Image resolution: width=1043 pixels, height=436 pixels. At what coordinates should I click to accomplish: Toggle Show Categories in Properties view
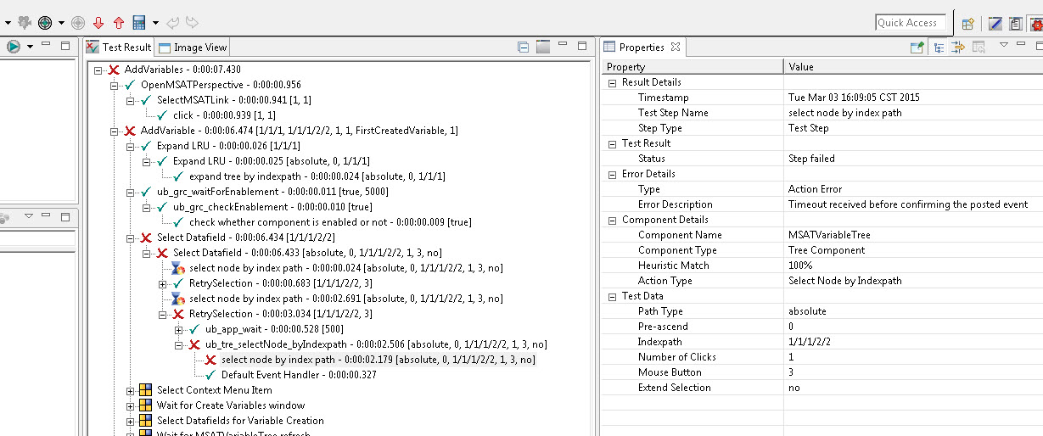(939, 48)
